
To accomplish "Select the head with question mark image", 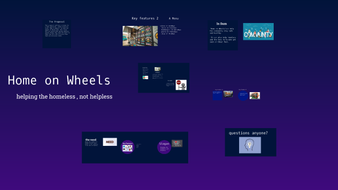I will coord(250,145).
